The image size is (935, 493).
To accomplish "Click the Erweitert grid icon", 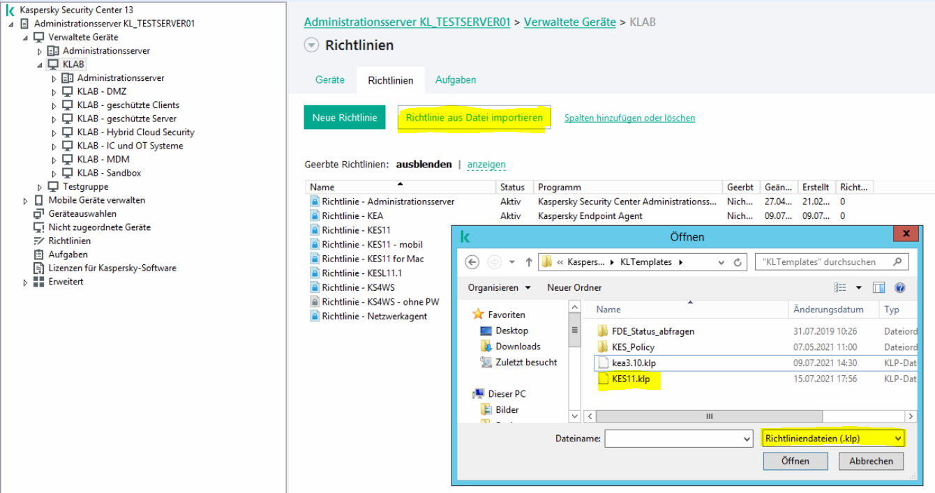I will 39,282.
